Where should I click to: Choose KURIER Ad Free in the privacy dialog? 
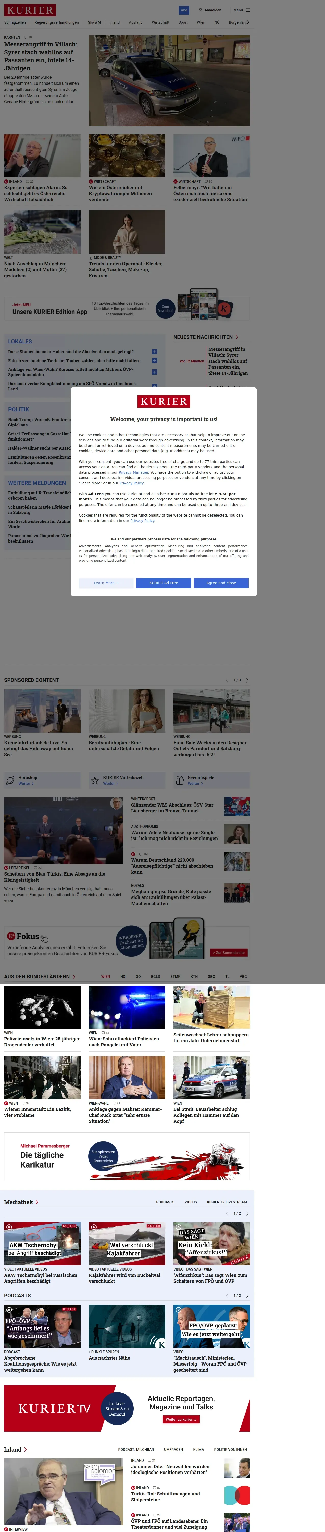pos(163,583)
